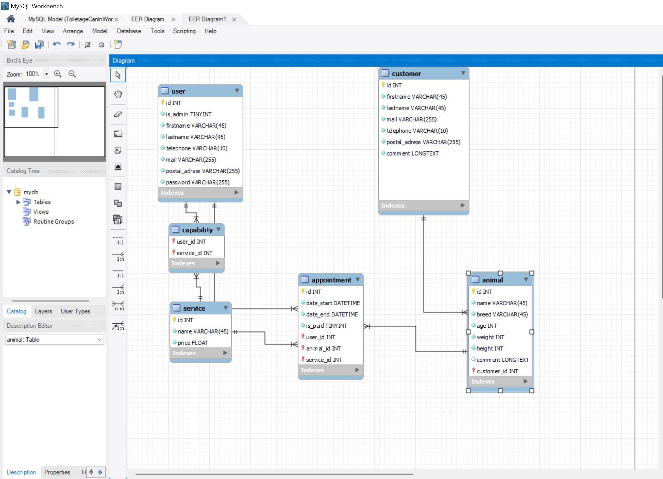663x479 pixels.
Task: Toggle the grid display toolbar icon
Action: click(88, 44)
